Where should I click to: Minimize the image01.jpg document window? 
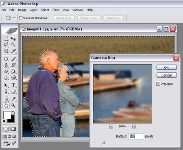pos(159,29)
